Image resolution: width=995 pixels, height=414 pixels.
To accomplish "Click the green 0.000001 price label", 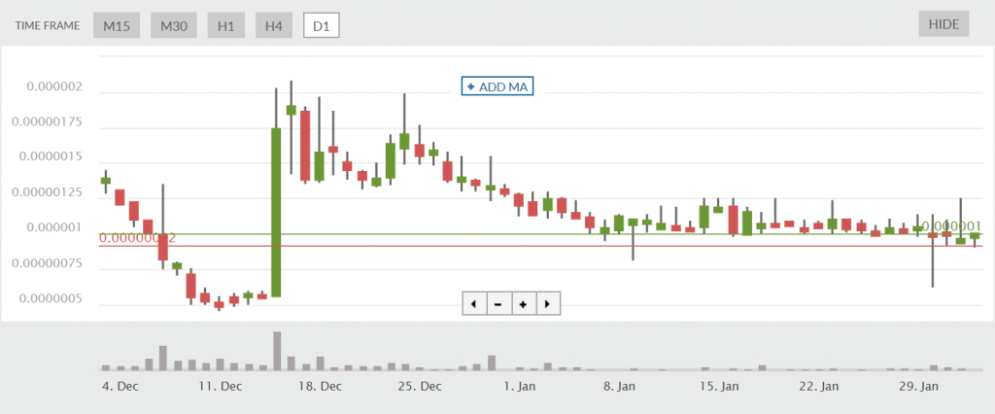I will pos(951,226).
